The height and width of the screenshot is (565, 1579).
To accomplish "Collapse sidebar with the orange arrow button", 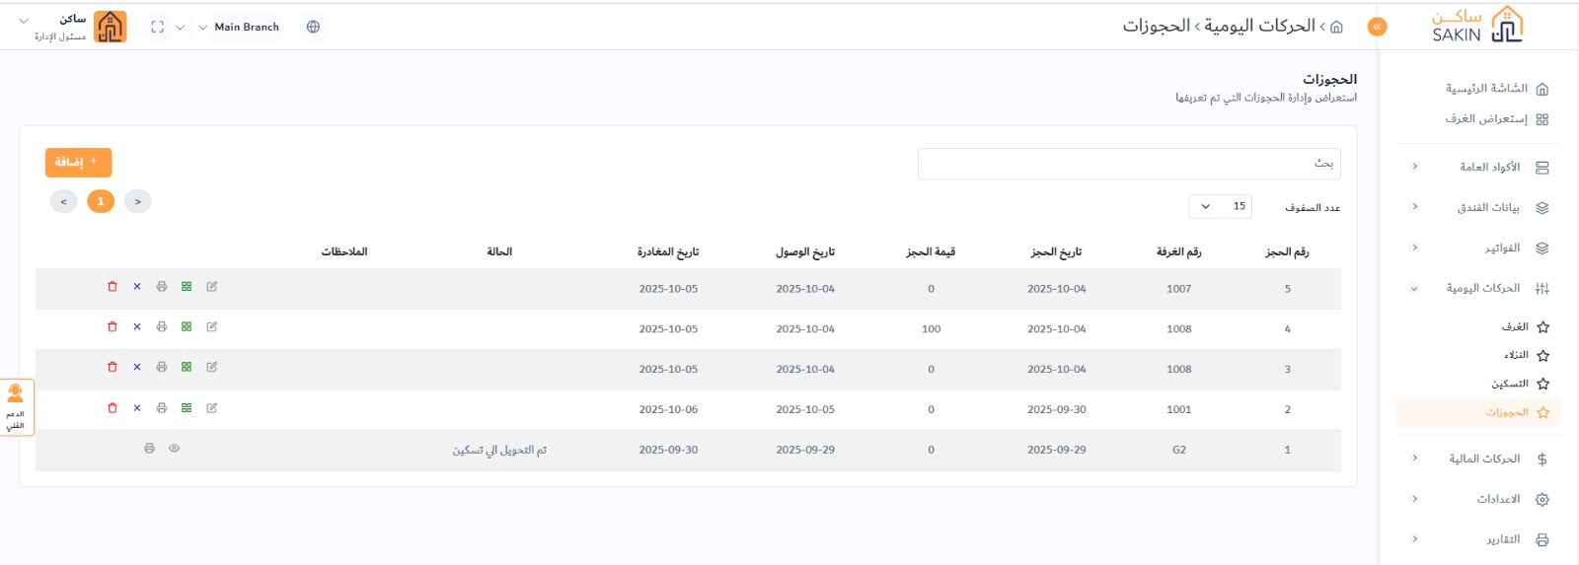I will [x=1377, y=28].
